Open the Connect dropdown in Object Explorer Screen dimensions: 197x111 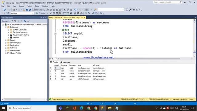tap(6, 21)
